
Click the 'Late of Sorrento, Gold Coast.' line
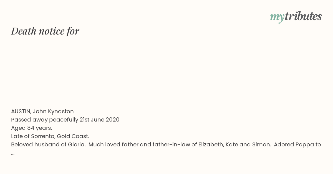point(50,136)
